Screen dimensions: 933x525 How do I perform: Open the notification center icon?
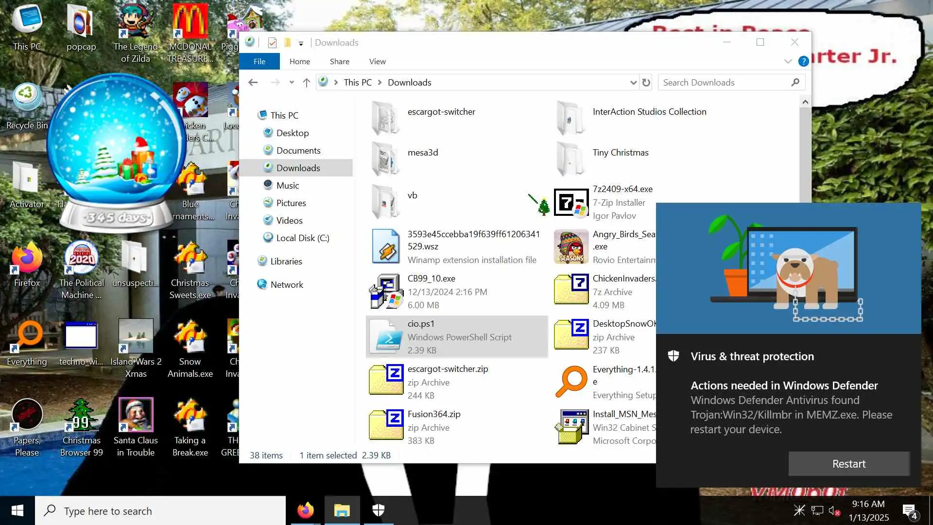point(909,510)
